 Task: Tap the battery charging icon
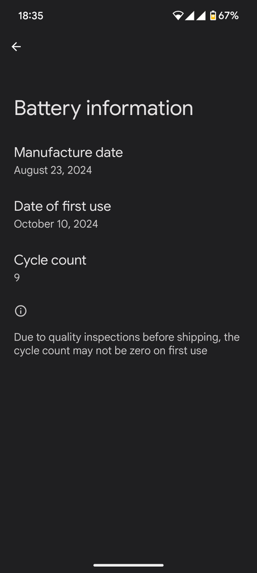213,16
